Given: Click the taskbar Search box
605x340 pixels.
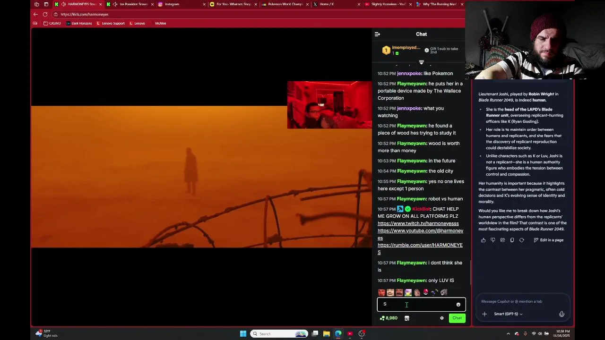Looking at the screenshot, I should pyautogui.click(x=279, y=334).
